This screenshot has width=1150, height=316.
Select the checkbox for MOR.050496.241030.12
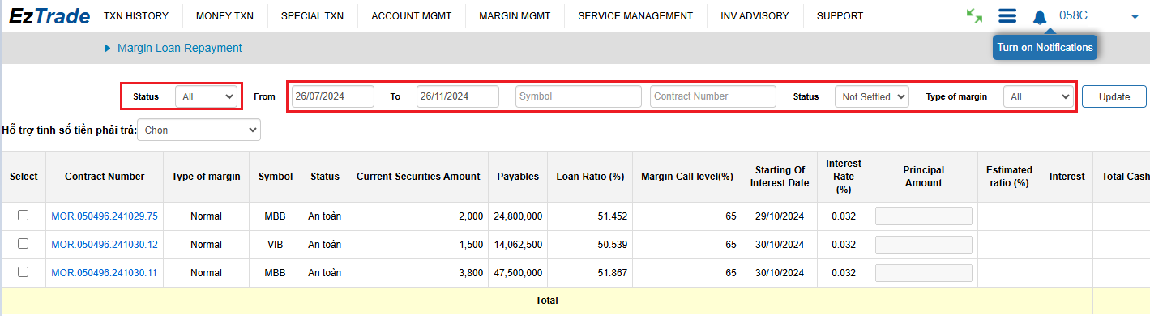[23, 244]
